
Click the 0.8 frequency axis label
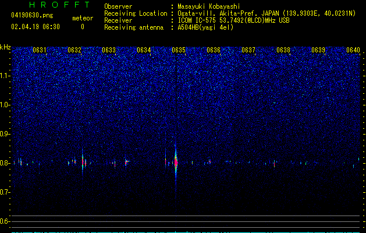coord(5,163)
